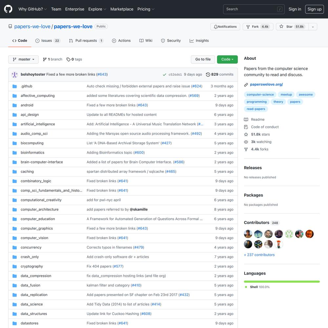Expand the Pricing menu
The height and width of the screenshot is (328, 328).
146,9
